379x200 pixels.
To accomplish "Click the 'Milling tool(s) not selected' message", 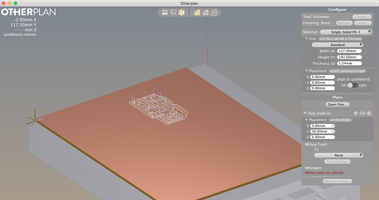I will tap(324, 173).
